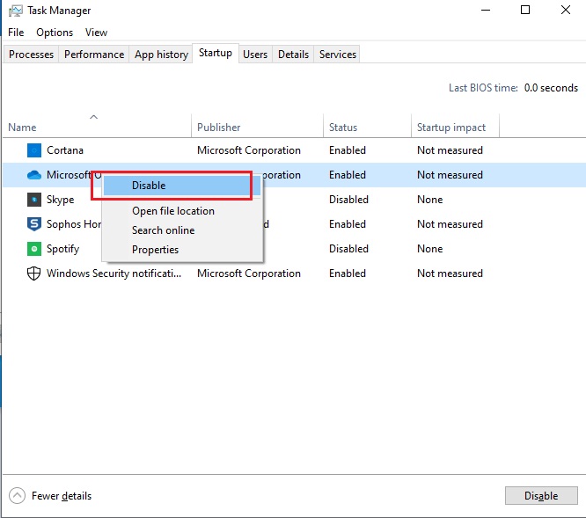Click the Enabled status for Cortana

[x=348, y=150]
